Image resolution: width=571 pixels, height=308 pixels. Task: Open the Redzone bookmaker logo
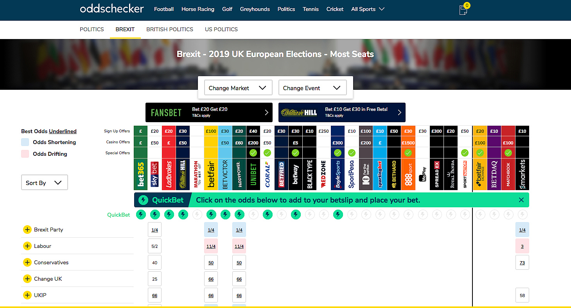(x=324, y=174)
